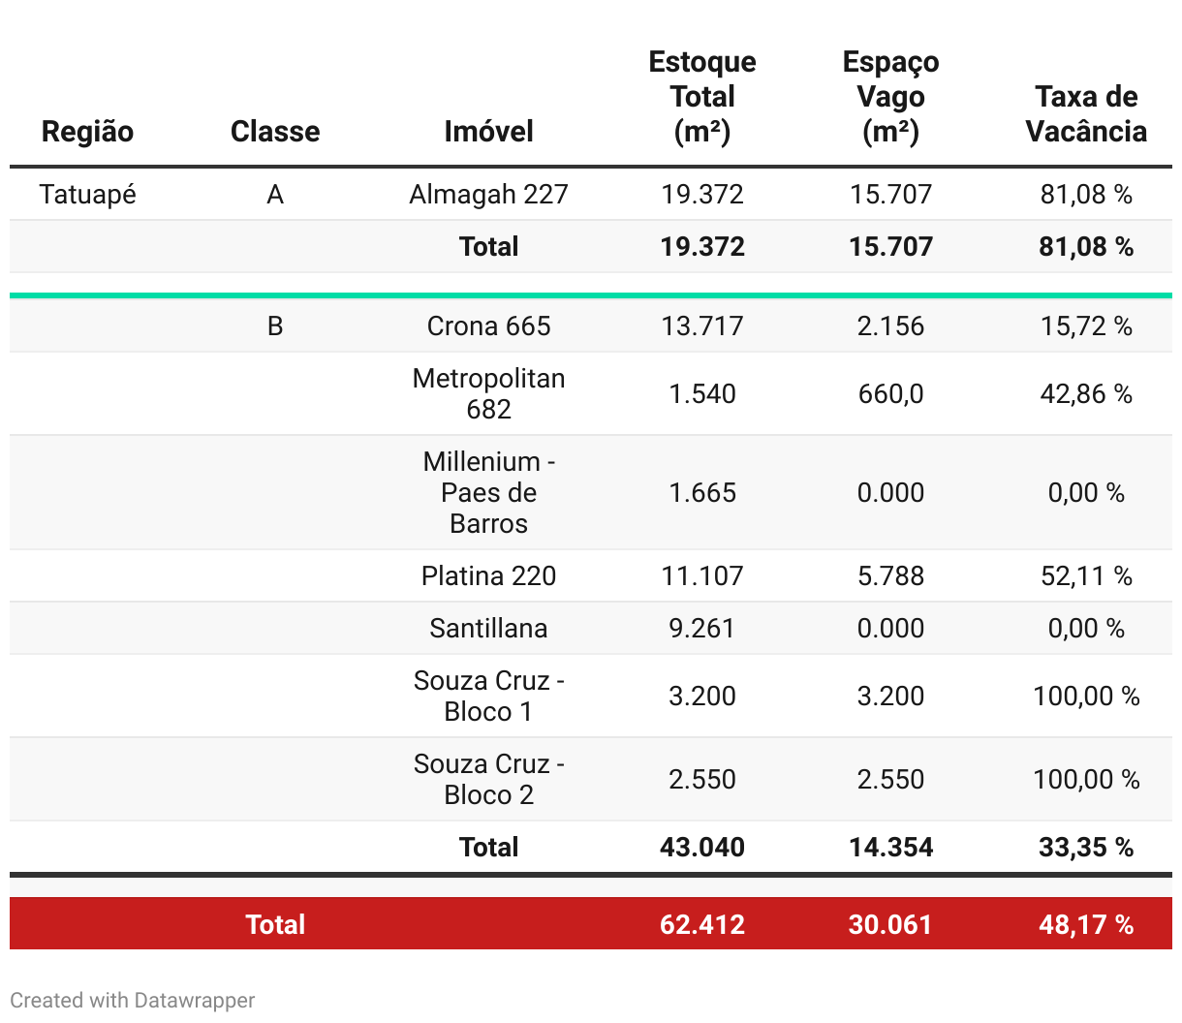Click the Santillana property cell

(488, 629)
